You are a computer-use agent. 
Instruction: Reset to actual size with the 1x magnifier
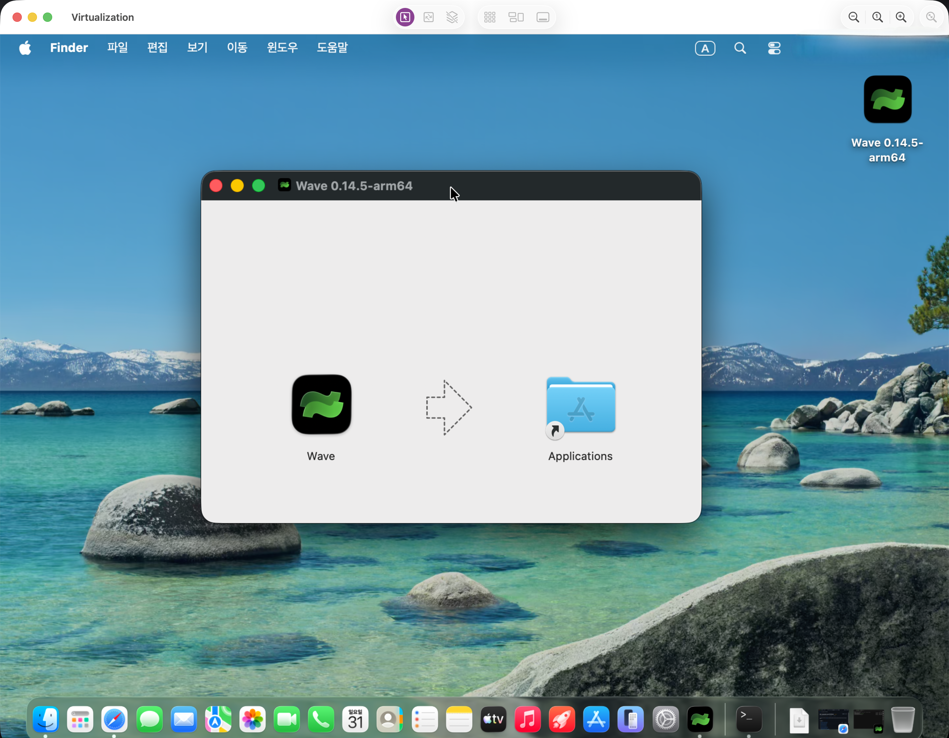(x=877, y=18)
